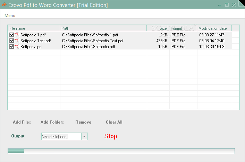The image size is (245, 162).
Task: Click the date 12-03-30 15:09
Action: [x=212, y=47]
